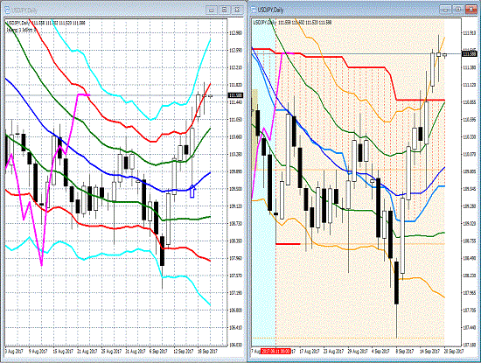Select the blue up arrow chart object

(x=192, y=192)
